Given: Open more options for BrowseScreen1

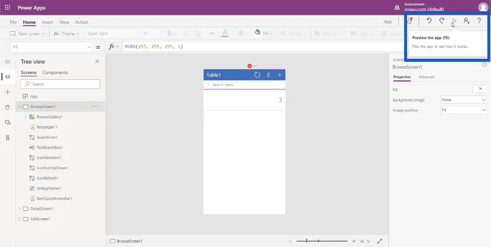Looking at the screenshot, I should coord(95,107).
